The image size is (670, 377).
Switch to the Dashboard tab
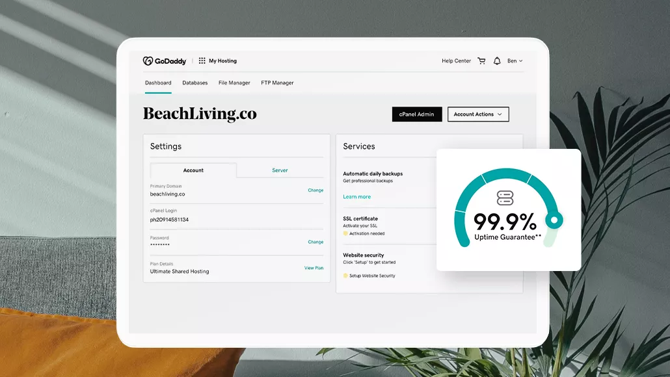point(158,83)
